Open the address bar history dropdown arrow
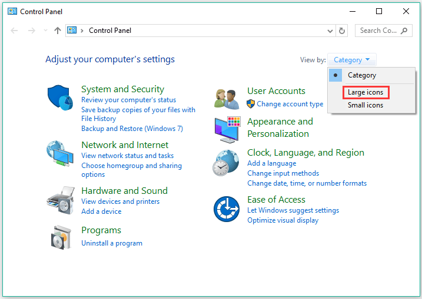Screen dimensions: 422x299 pos(330,31)
